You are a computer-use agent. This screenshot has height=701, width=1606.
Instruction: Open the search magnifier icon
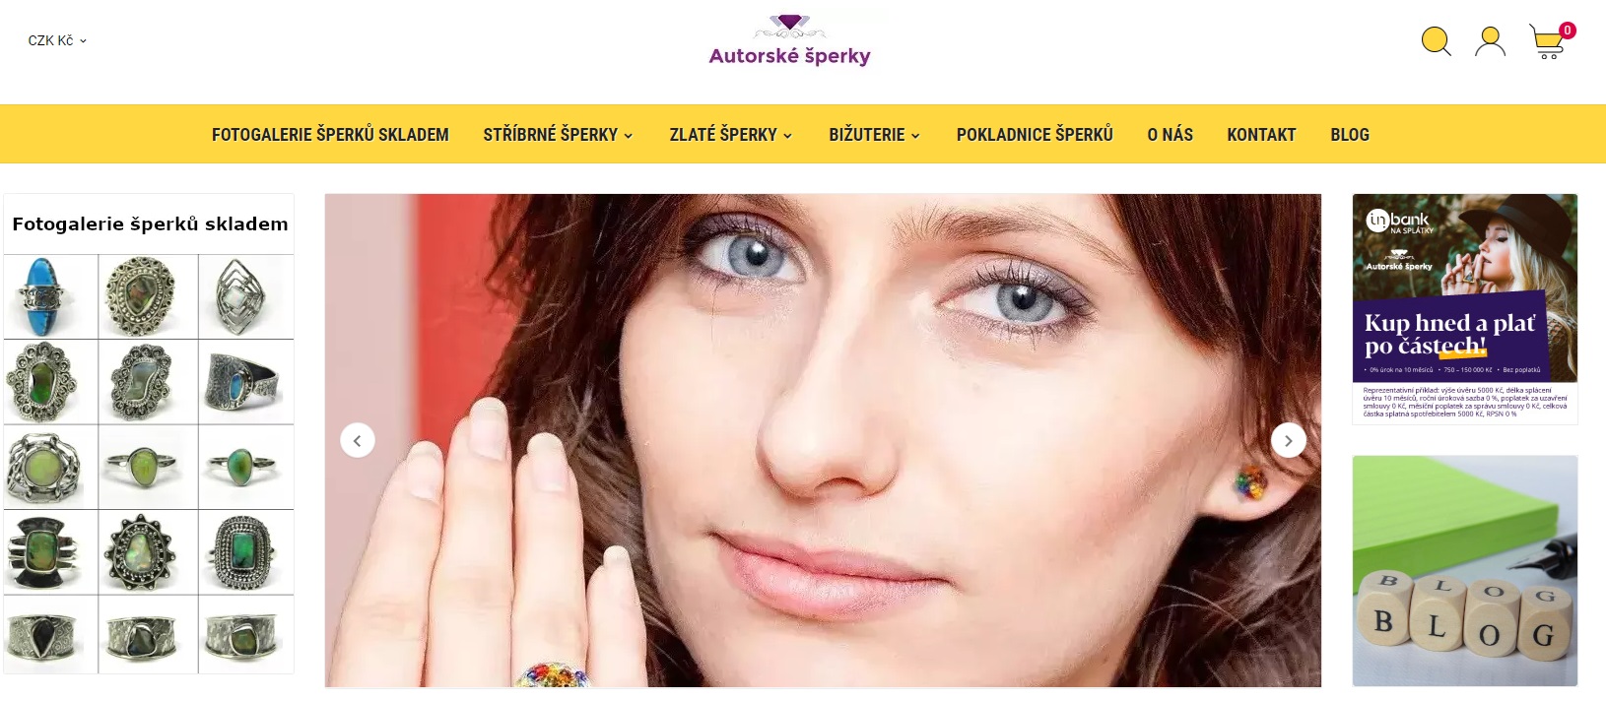(x=1436, y=41)
